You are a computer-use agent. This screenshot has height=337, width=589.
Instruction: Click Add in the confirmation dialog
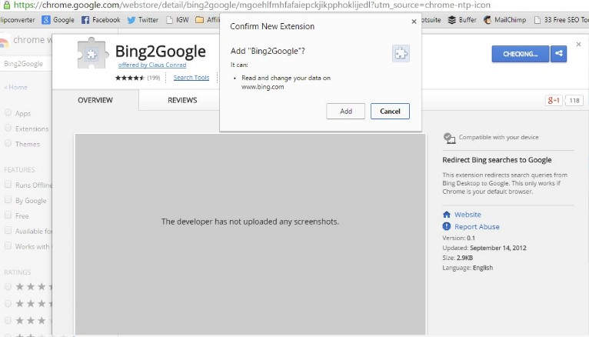tap(346, 112)
